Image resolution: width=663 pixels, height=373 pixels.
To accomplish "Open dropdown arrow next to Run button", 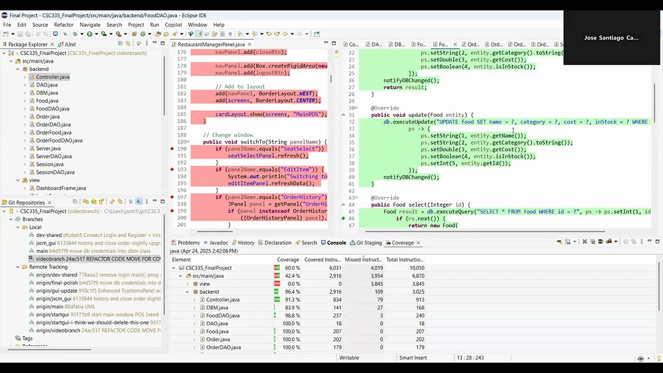I will (x=96, y=34).
